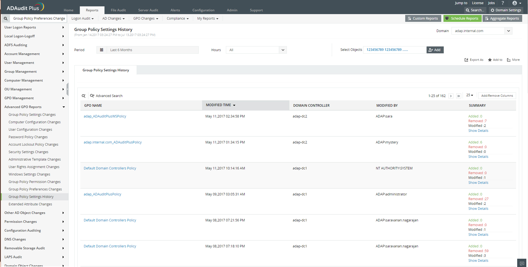Expand the Hours dropdown set to All

pyautogui.click(x=256, y=50)
